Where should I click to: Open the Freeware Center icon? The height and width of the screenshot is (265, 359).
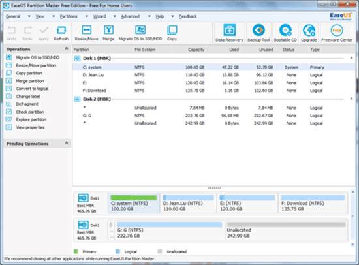pos(337,33)
